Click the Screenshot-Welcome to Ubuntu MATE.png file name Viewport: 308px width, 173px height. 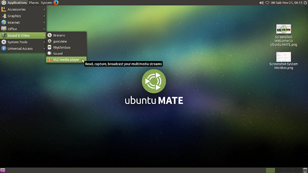point(283,41)
